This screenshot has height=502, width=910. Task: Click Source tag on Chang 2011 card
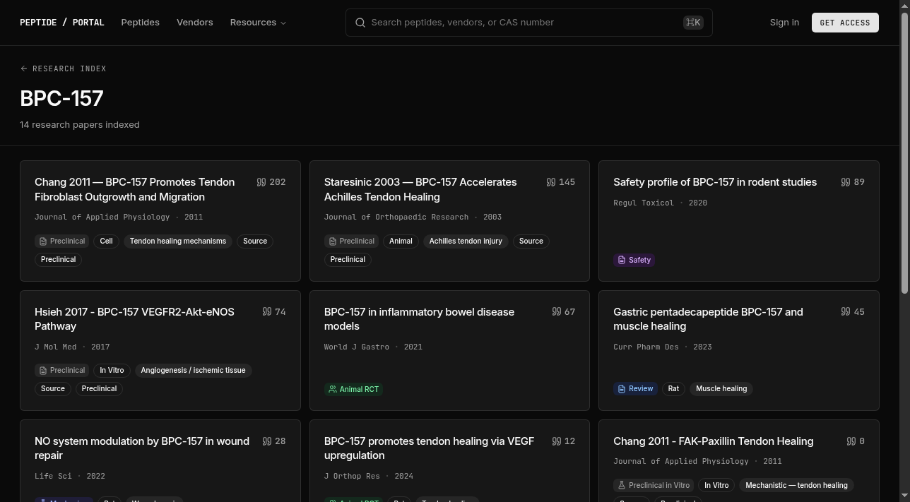point(255,241)
